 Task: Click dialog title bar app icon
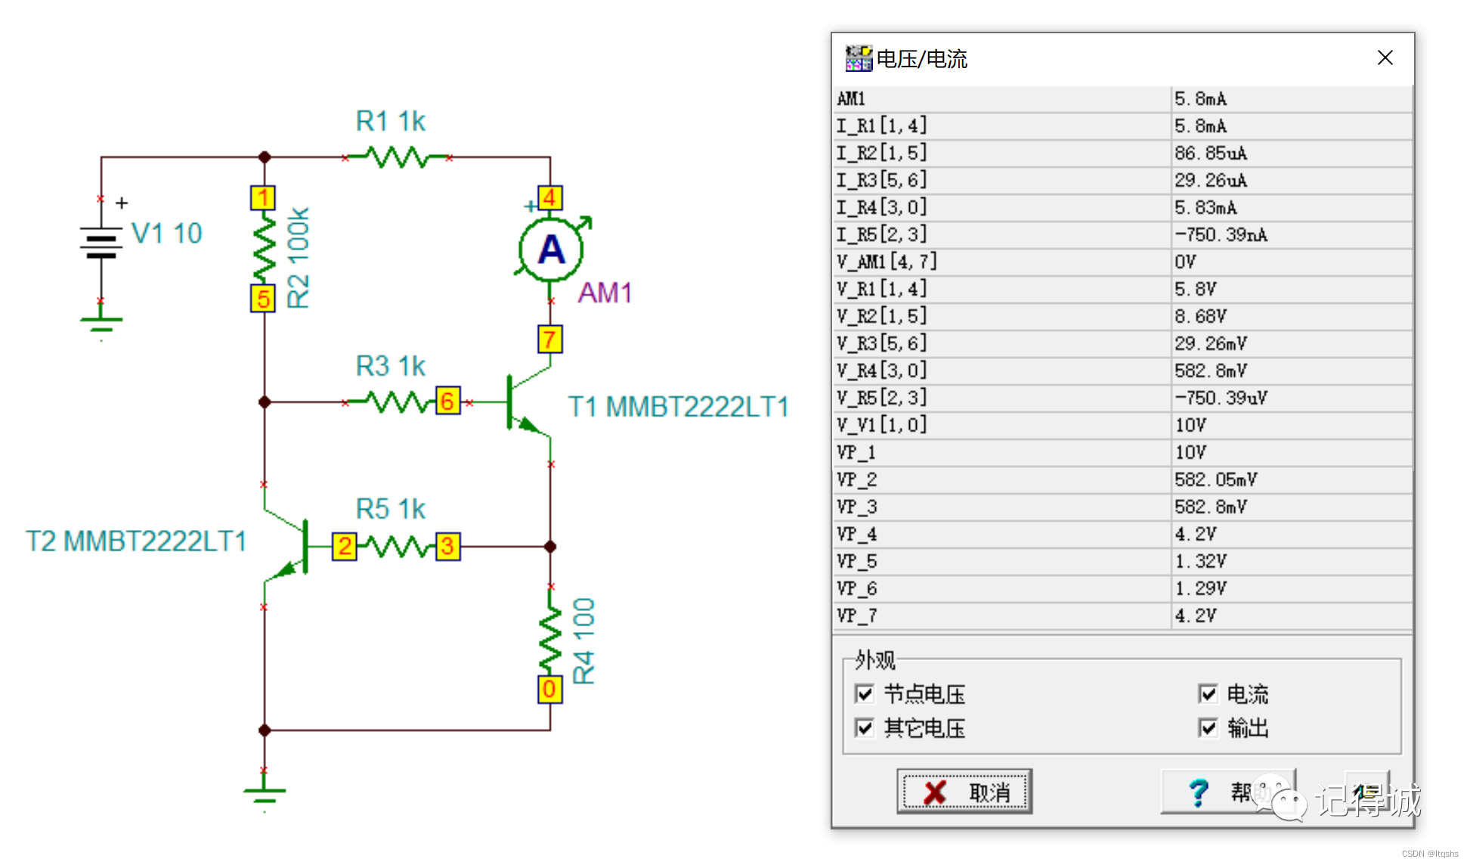click(x=858, y=58)
